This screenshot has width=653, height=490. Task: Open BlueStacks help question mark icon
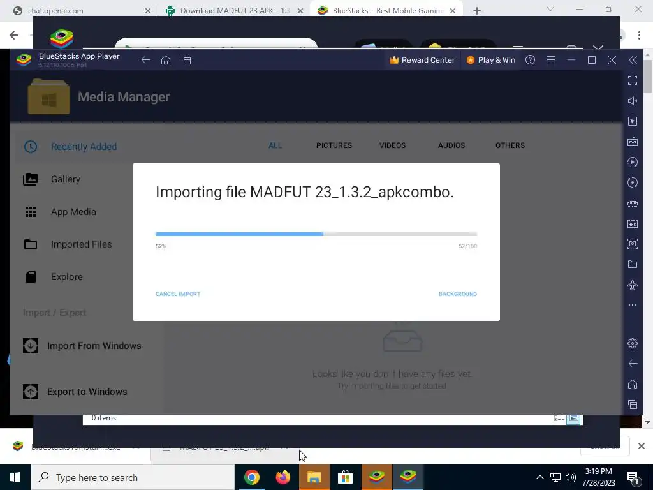(530, 60)
